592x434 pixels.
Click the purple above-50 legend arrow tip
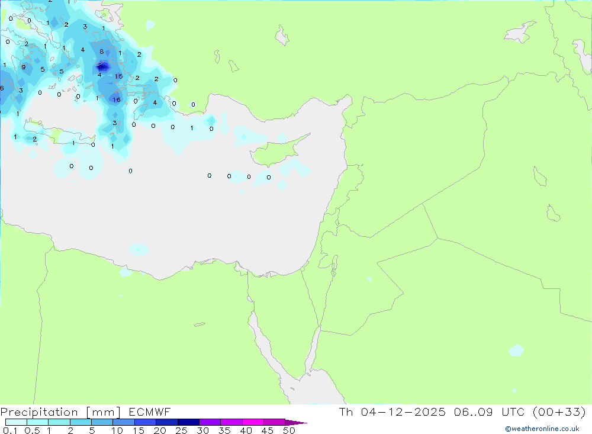tap(296, 423)
